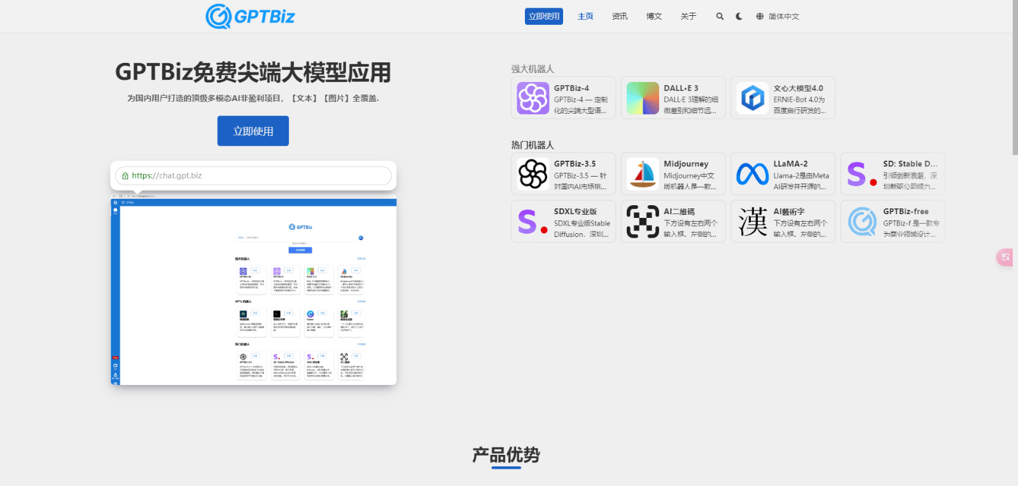Open the Midjourney card title
This screenshot has width=1018, height=486.
686,164
